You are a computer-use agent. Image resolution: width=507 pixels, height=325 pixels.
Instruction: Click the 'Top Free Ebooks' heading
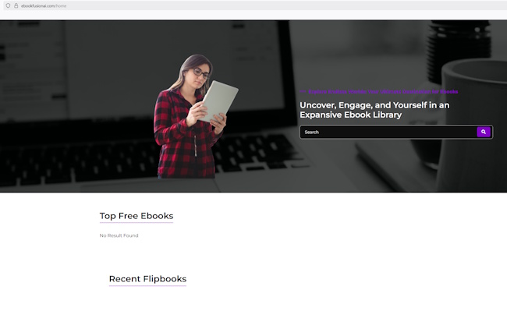coord(136,216)
